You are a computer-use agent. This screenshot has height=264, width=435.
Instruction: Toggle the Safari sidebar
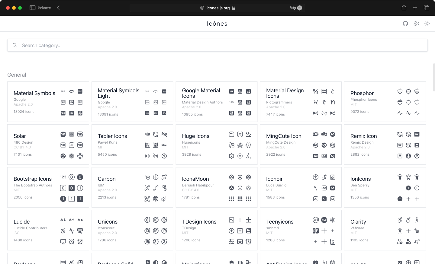pyautogui.click(x=32, y=8)
